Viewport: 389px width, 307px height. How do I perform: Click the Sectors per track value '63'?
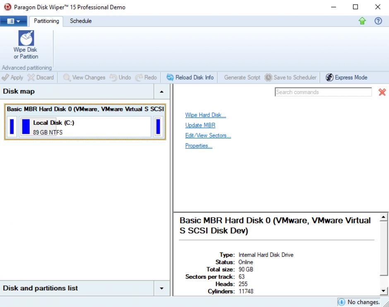pos(241,277)
